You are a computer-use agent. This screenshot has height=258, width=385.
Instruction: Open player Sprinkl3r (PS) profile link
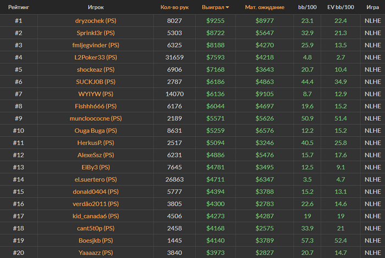click(x=96, y=33)
